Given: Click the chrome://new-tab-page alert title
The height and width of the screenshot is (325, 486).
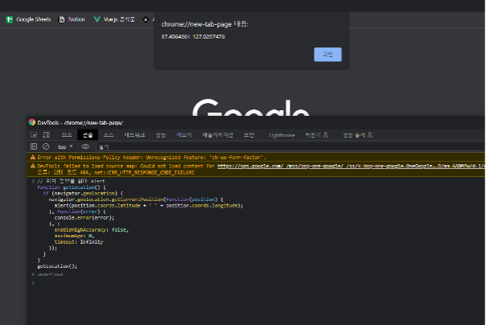Looking at the screenshot, I should (205, 24).
